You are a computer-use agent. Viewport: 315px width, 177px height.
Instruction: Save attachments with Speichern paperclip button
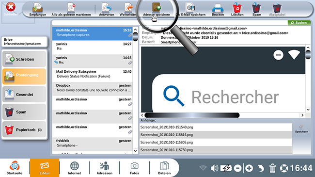tap(301, 129)
